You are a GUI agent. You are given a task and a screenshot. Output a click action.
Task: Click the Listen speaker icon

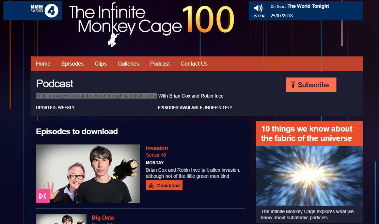coord(258,8)
